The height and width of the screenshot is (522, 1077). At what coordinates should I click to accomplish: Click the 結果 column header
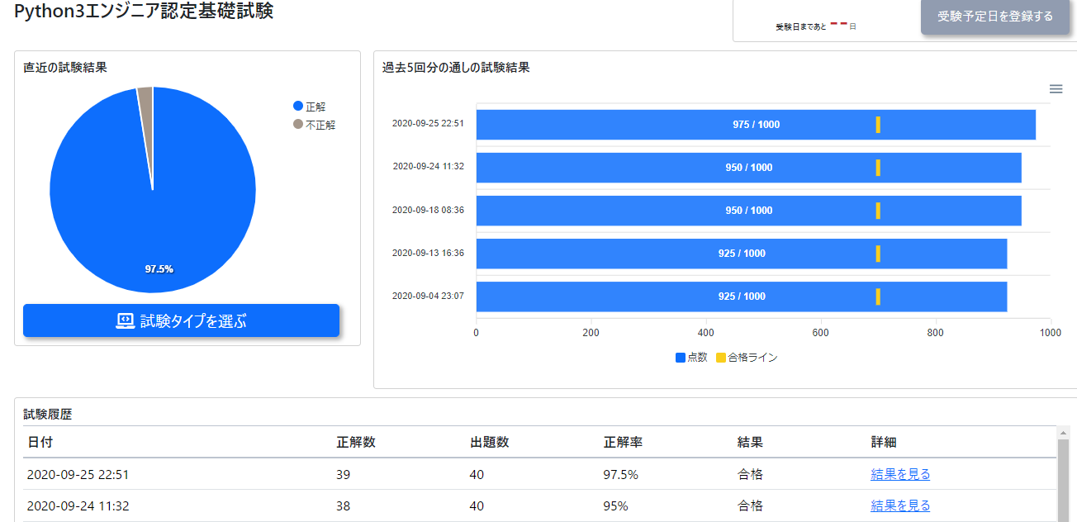coord(750,443)
